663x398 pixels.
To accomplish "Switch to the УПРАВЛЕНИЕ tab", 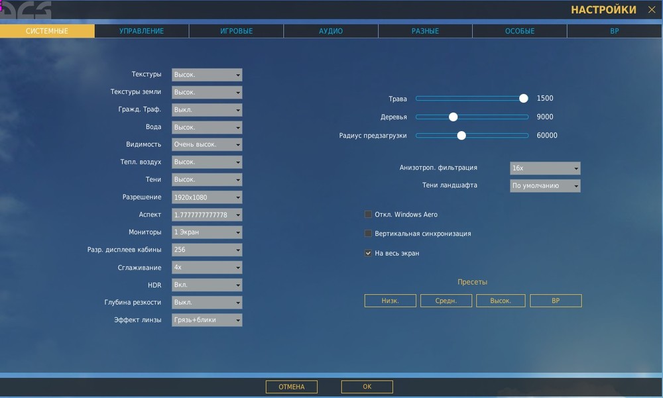I will (142, 31).
